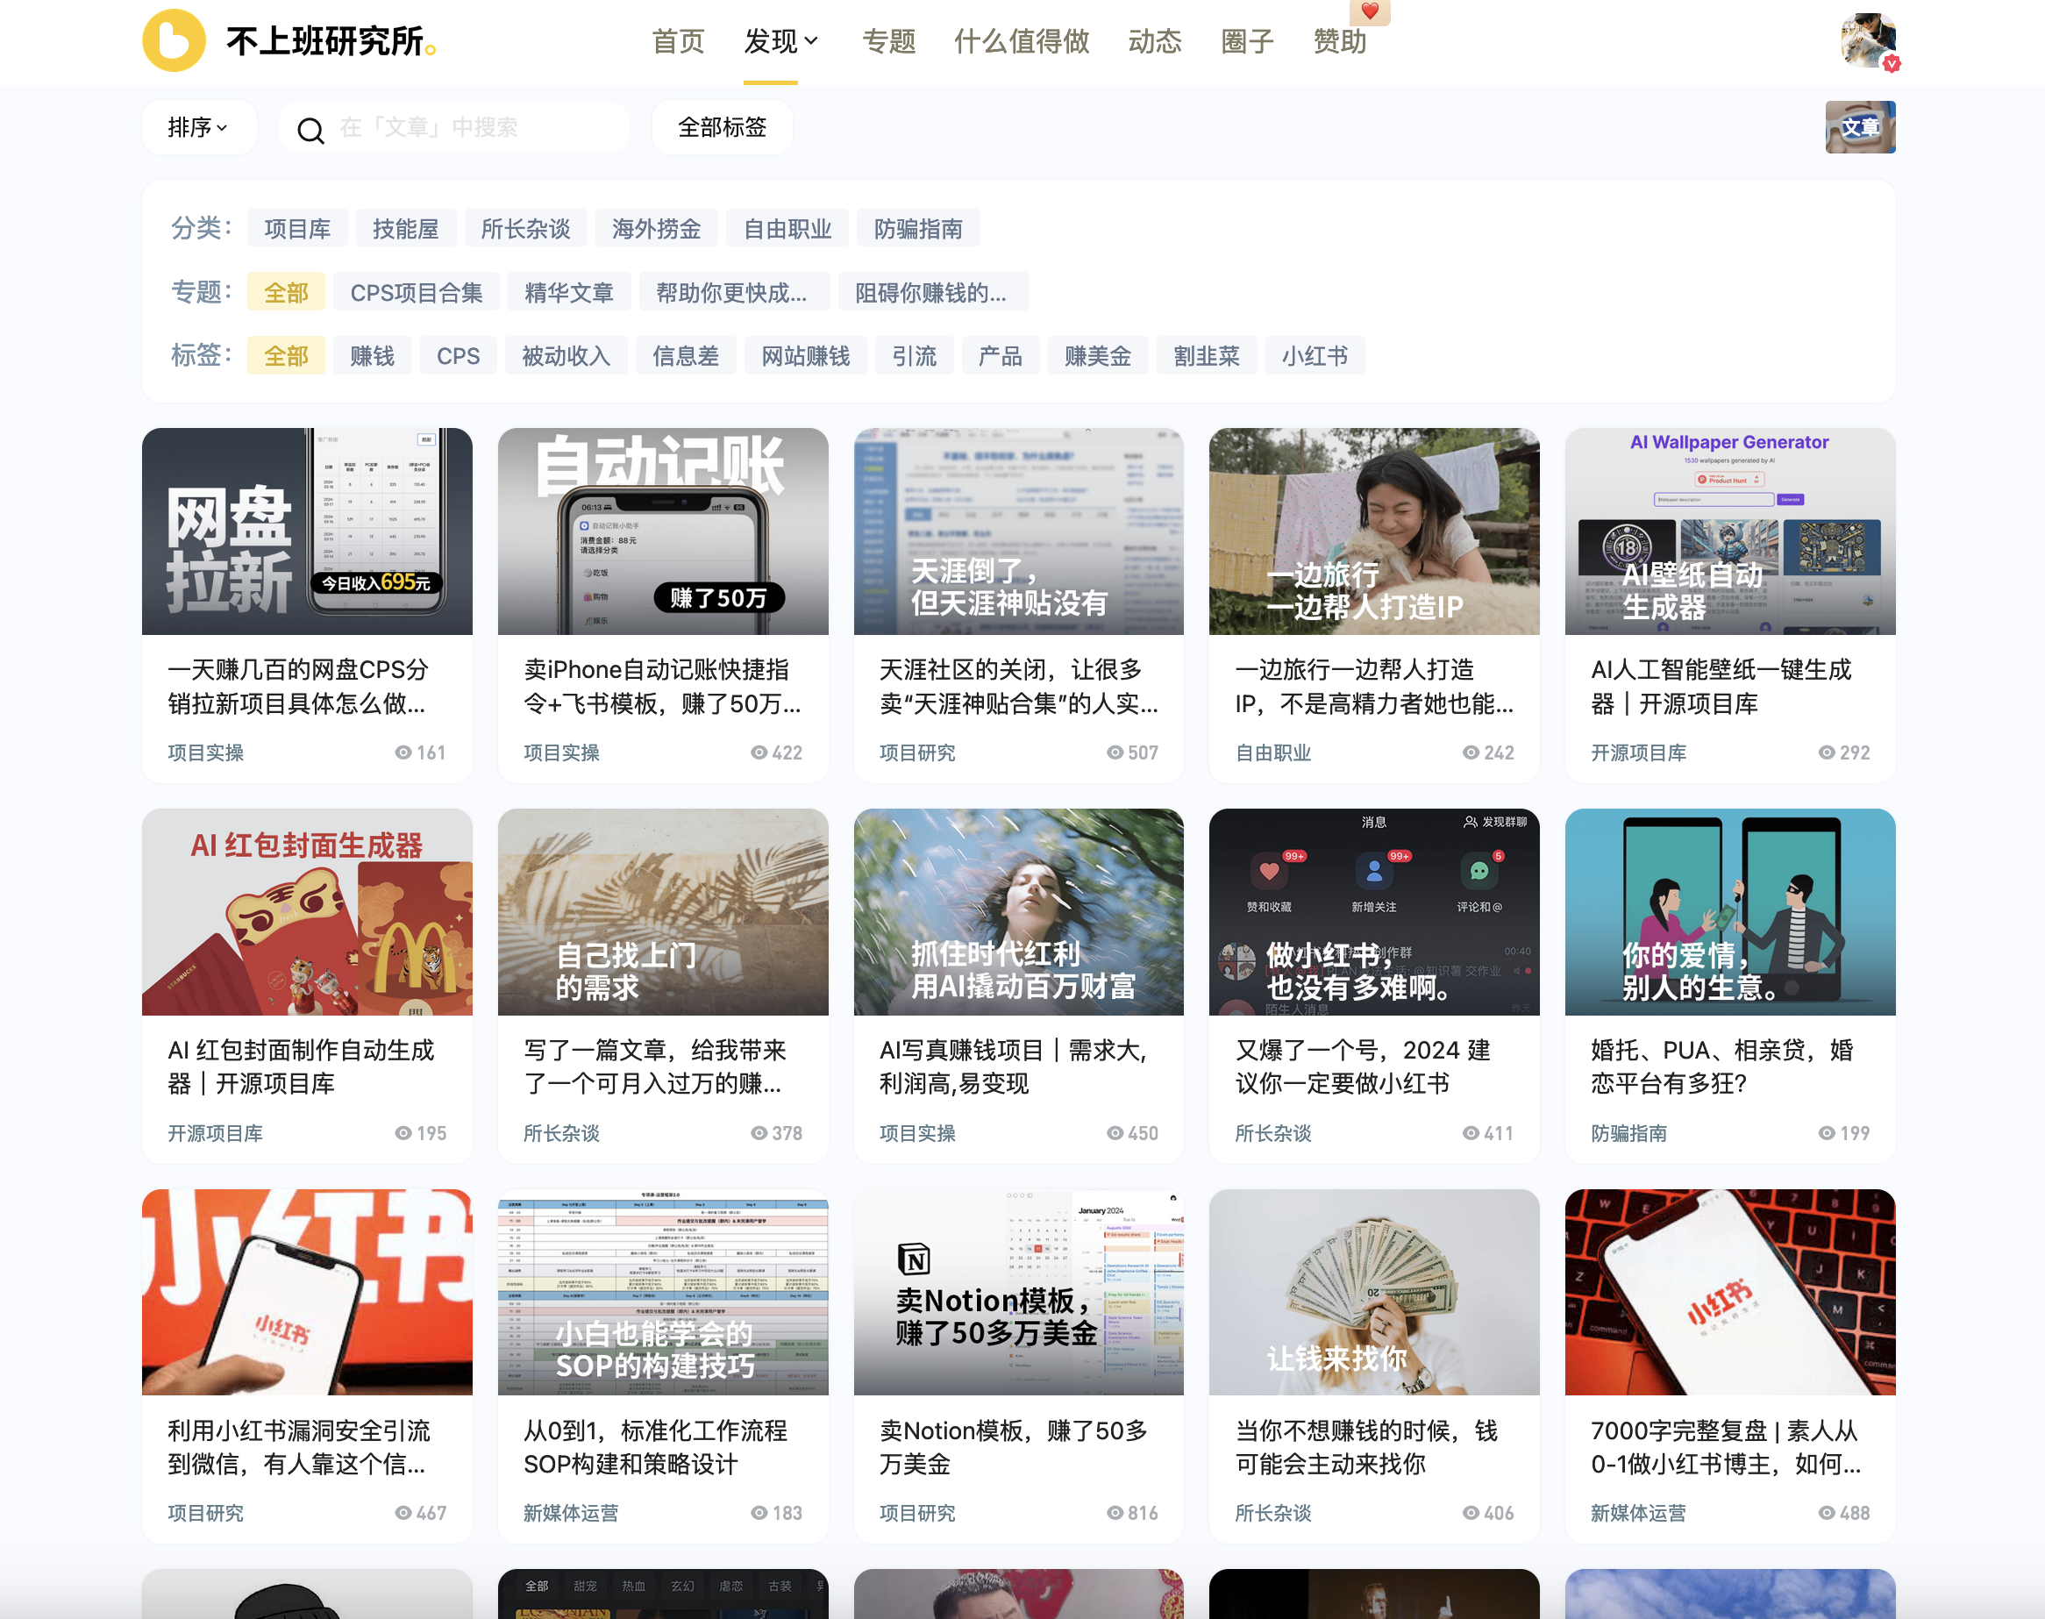The height and width of the screenshot is (1619, 2045).
Task: Filter by 海外捞金 category
Action: (657, 228)
